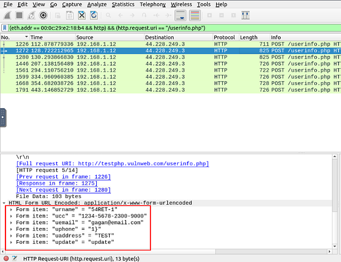Click the capture file comment pencil icon

[x=15, y=258]
